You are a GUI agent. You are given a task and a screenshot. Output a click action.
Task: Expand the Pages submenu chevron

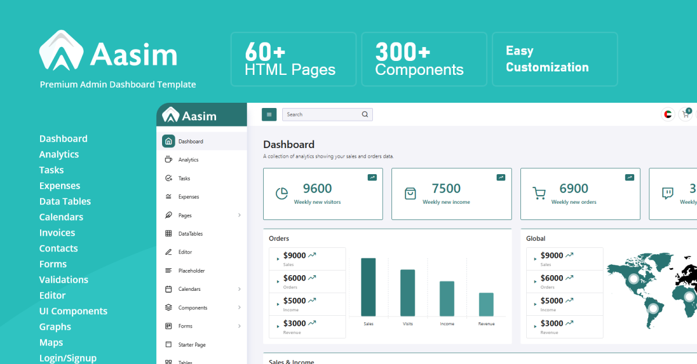(239, 215)
